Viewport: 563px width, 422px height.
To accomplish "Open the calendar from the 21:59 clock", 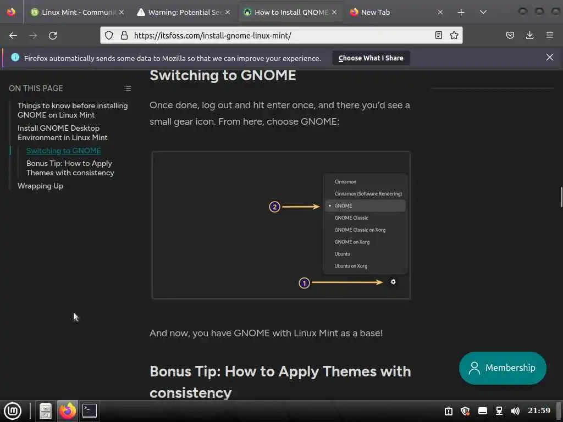I will [539, 410].
